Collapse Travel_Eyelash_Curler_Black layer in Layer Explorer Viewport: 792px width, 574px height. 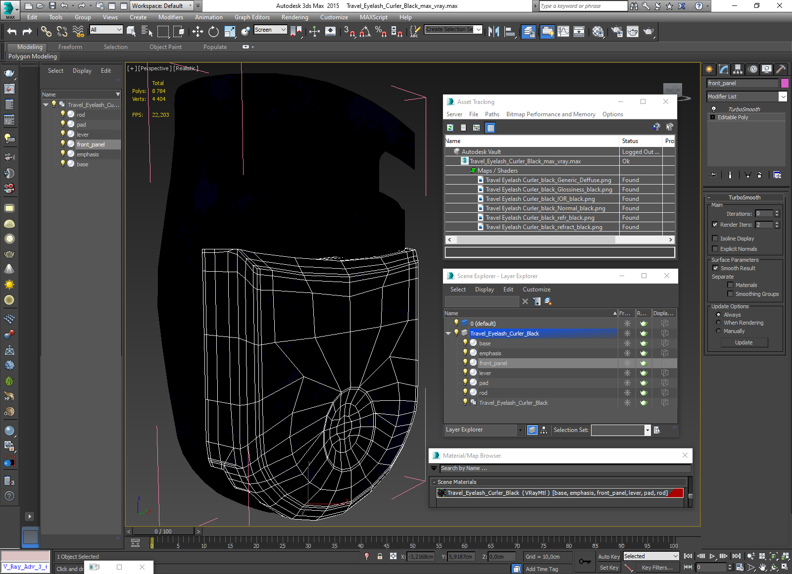(448, 333)
